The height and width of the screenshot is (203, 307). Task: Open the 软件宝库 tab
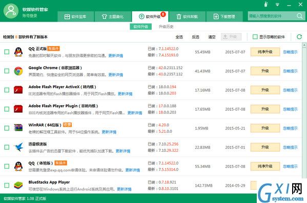pyautogui.click(x=76, y=16)
